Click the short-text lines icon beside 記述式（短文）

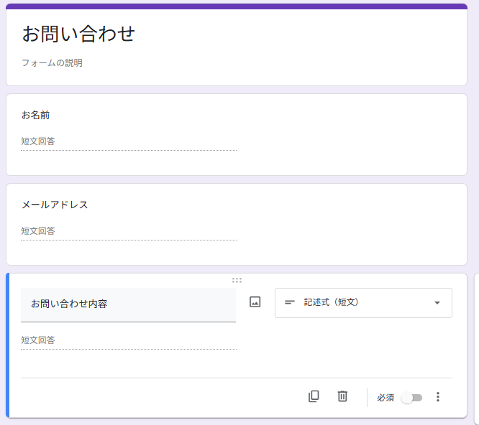point(290,302)
